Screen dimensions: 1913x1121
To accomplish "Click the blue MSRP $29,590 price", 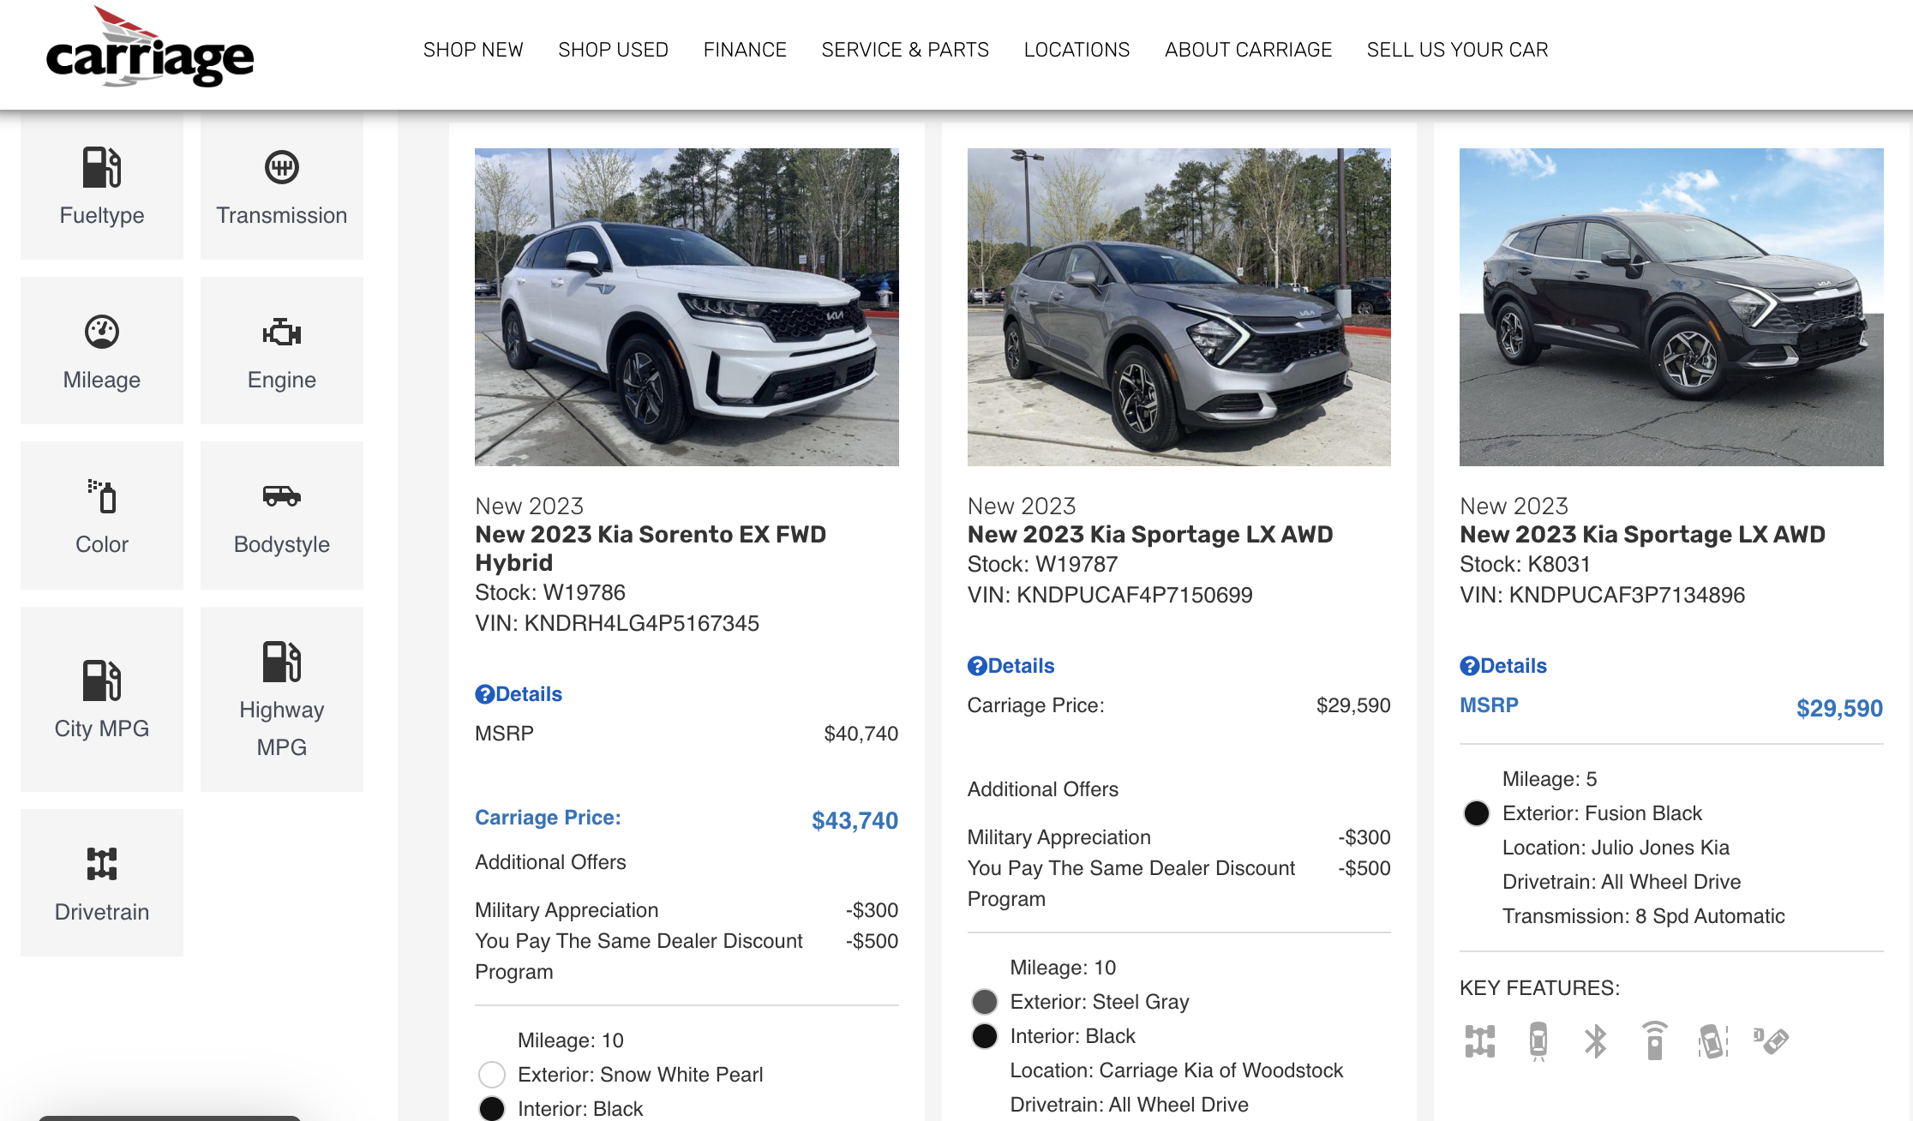I will (x=1839, y=708).
